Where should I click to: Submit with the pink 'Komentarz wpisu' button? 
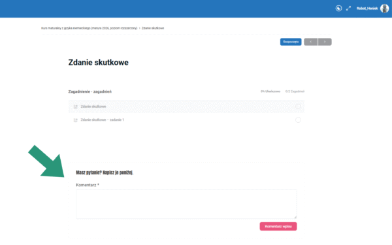pyautogui.click(x=278, y=227)
